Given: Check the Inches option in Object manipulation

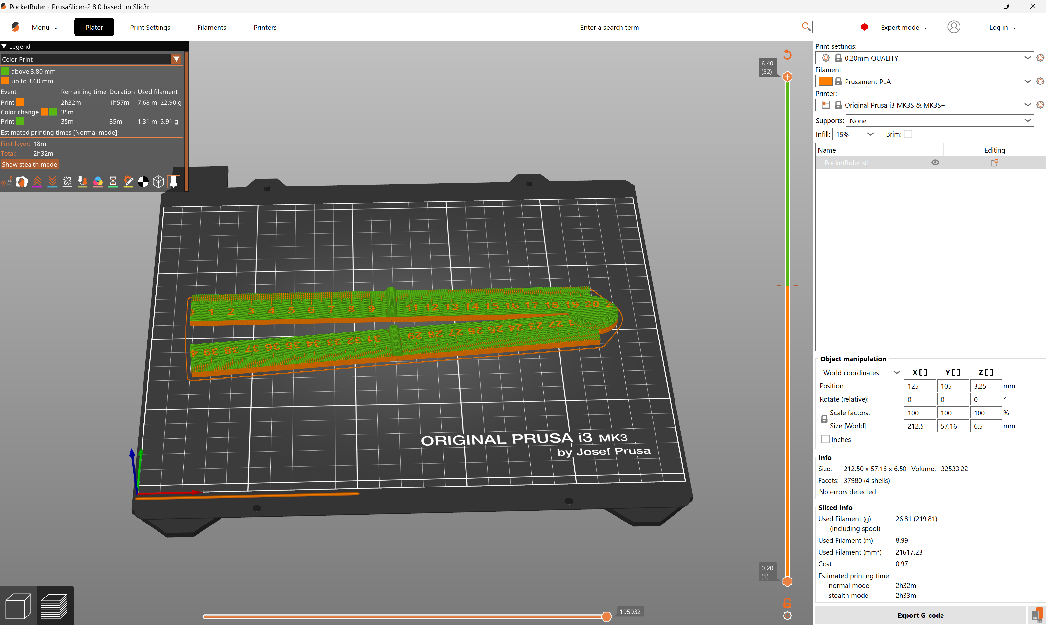Looking at the screenshot, I should click(825, 439).
